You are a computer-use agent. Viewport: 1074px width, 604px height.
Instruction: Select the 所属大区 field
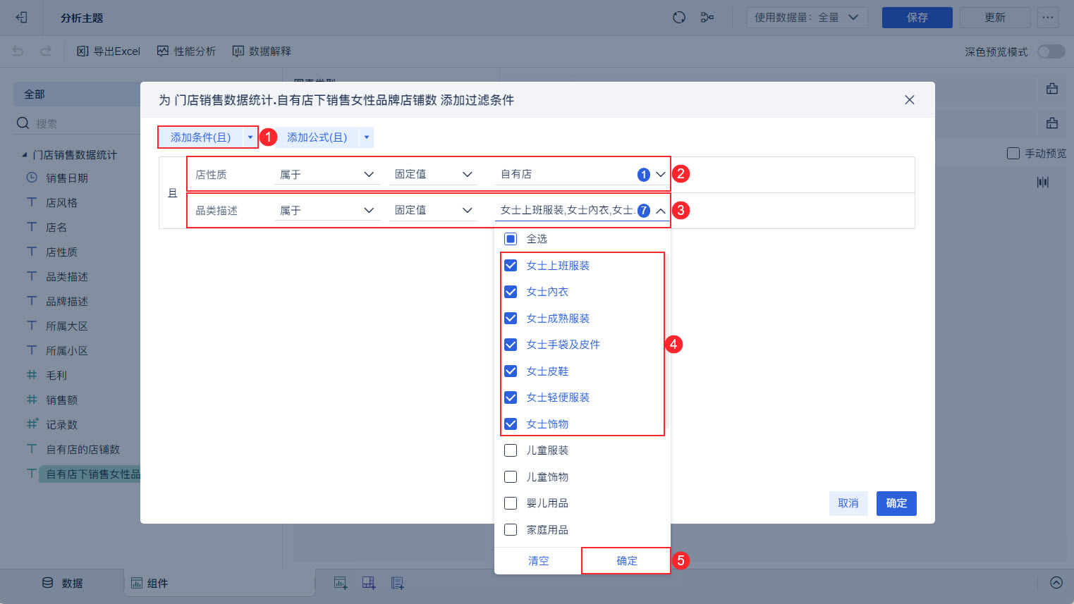tap(67, 326)
